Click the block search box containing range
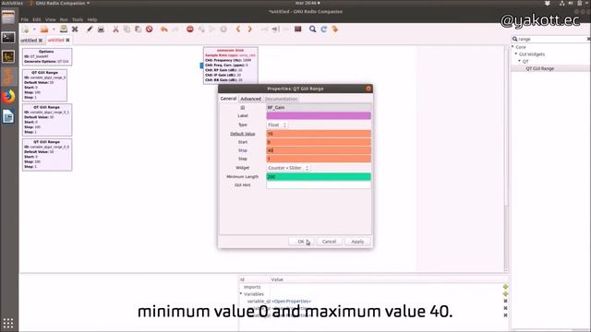The image size is (591, 332). click(x=550, y=39)
